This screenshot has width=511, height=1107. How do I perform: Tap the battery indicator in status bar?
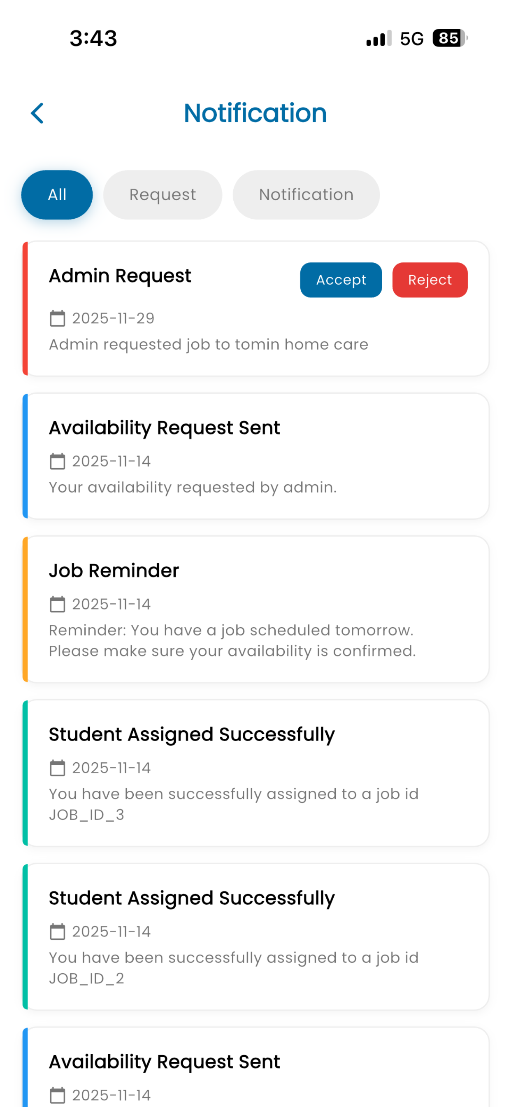click(x=450, y=38)
